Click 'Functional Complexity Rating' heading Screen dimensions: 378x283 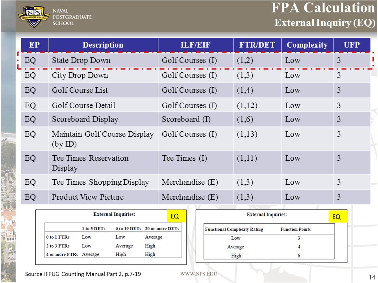click(234, 229)
